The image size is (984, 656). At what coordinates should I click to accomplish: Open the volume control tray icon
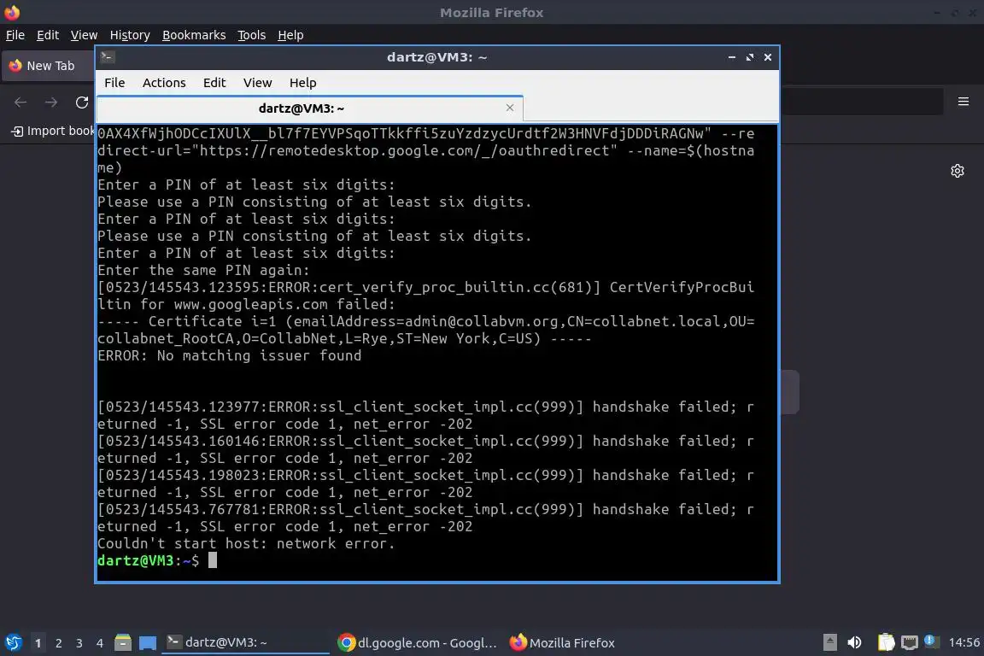click(854, 642)
